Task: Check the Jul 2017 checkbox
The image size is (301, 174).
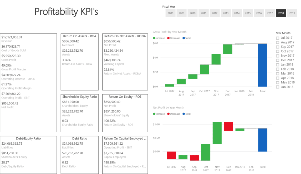Action: pyautogui.click(x=278, y=38)
